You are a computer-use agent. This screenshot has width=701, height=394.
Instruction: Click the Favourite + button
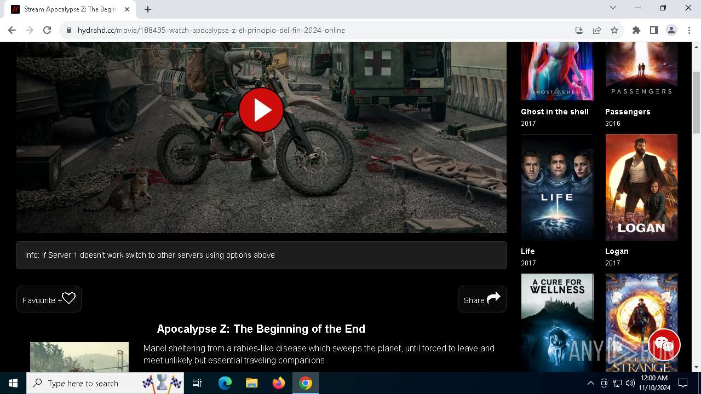[x=49, y=299]
